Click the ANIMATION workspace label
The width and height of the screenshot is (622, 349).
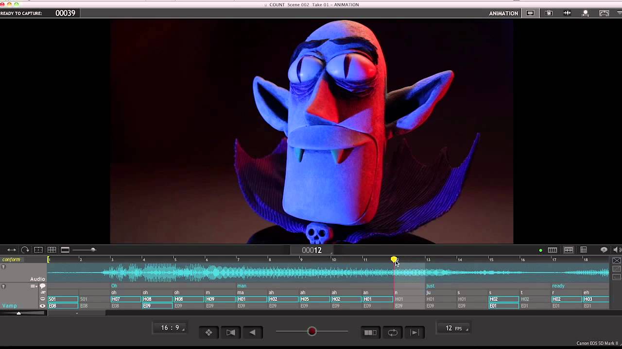503,13
